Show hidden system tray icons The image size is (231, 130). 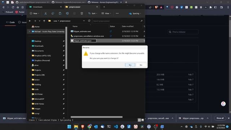182,127
